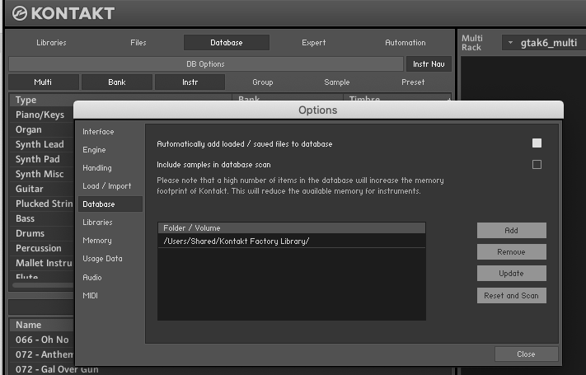The height and width of the screenshot is (375, 586).
Task: Click the Update database button
Action: pyautogui.click(x=511, y=274)
